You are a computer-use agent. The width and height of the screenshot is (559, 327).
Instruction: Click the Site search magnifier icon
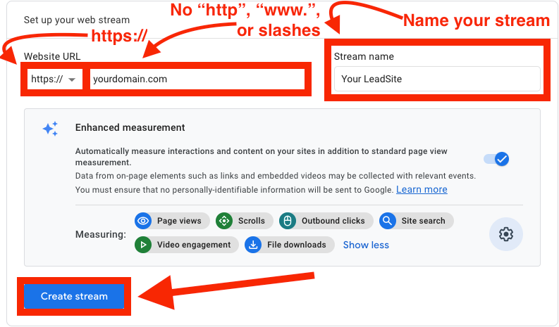tap(388, 221)
